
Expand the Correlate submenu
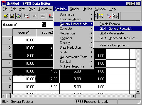(74, 29)
